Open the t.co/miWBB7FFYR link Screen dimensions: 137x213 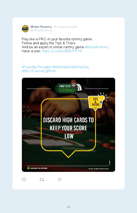pos(62,51)
